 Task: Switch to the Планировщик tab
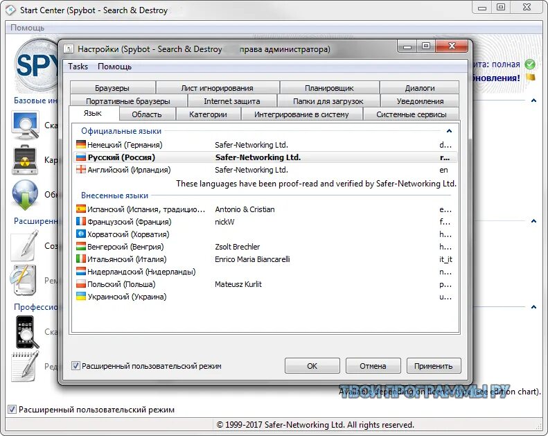click(x=329, y=88)
